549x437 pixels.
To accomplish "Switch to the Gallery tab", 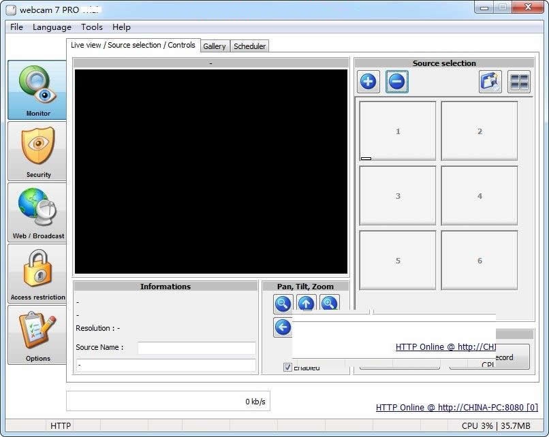I will (x=215, y=46).
